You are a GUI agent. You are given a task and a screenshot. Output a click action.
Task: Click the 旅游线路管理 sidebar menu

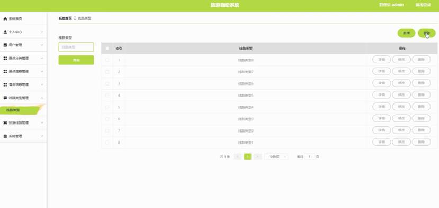tap(23, 122)
